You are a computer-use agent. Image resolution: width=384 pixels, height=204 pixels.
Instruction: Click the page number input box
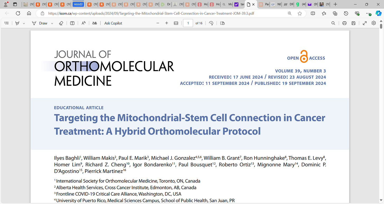(x=188, y=23)
